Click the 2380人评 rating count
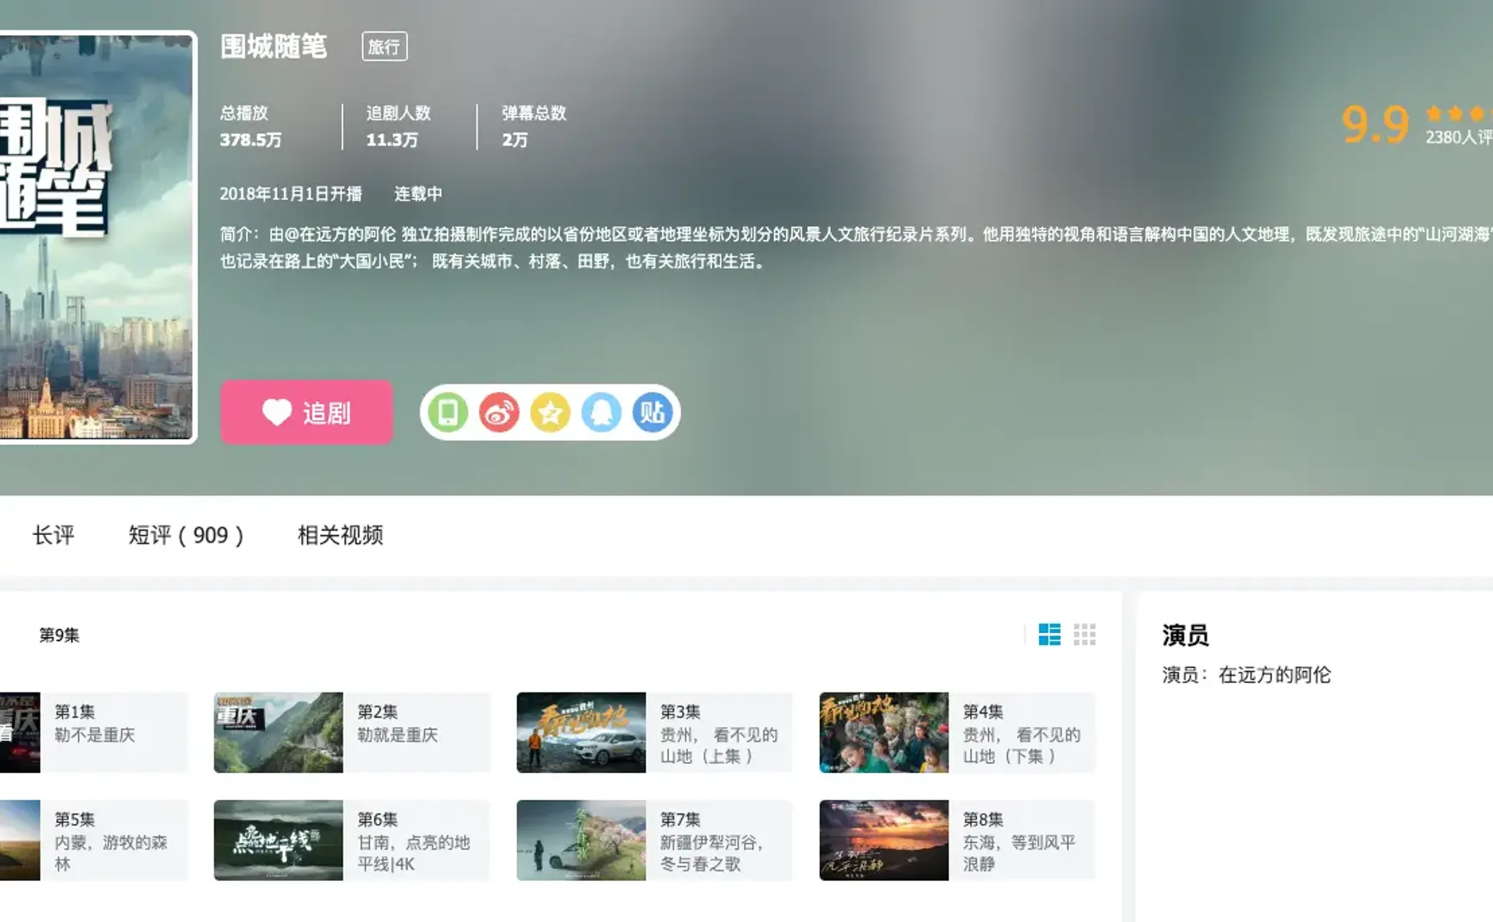1493x922 pixels. (1459, 138)
